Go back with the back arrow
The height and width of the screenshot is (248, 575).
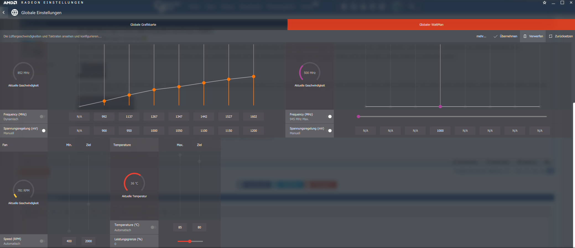pyautogui.click(x=4, y=12)
